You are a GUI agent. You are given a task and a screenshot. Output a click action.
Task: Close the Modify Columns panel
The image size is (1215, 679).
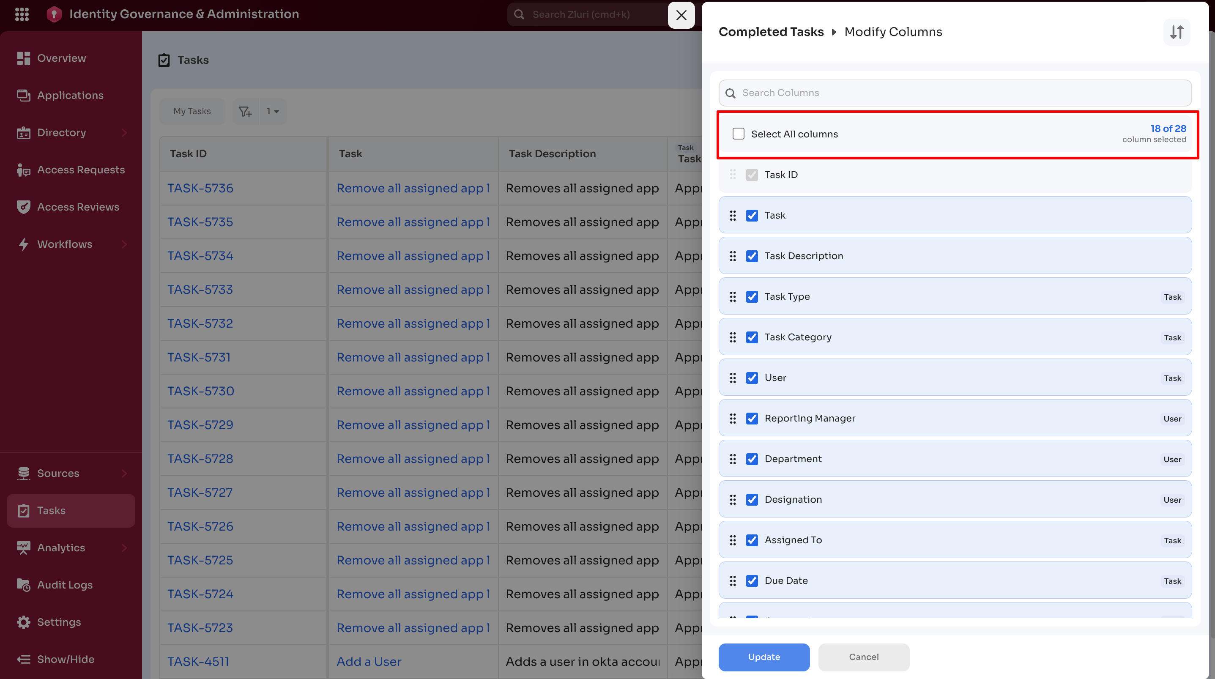pyautogui.click(x=681, y=15)
